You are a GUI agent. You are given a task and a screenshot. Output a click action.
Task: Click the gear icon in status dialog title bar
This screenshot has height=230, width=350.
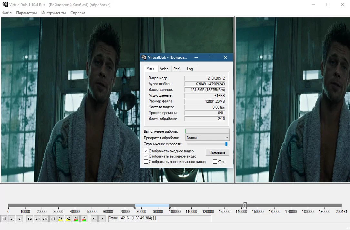tap(144, 57)
